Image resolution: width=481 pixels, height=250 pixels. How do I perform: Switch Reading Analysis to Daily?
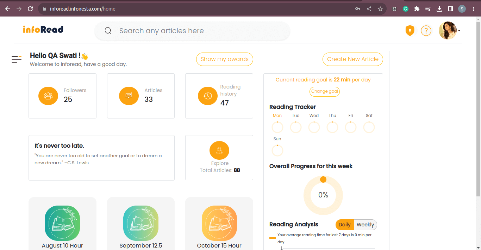(344, 225)
